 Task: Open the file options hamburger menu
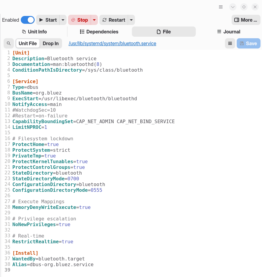pos(230,43)
